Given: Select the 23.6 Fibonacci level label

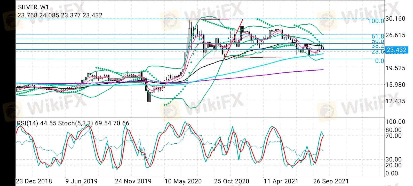Looking at the screenshot, I should pos(378,52).
